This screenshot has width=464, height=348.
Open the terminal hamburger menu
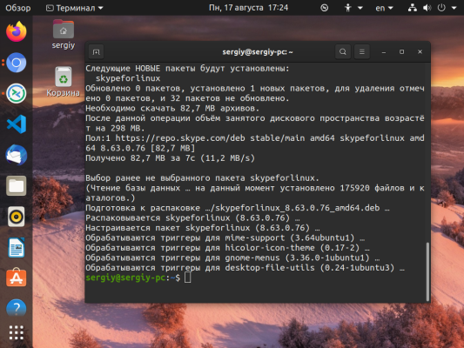coord(361,51)
